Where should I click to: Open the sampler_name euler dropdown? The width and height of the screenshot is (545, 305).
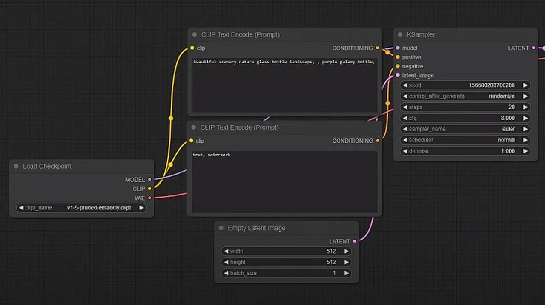[x=465, y=129]
